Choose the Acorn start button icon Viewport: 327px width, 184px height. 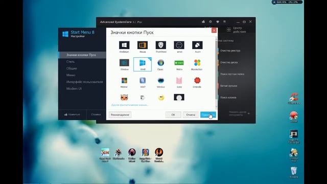[197, 45]
